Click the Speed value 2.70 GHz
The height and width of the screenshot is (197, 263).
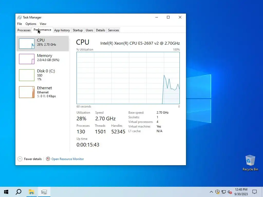pos(105,119)
